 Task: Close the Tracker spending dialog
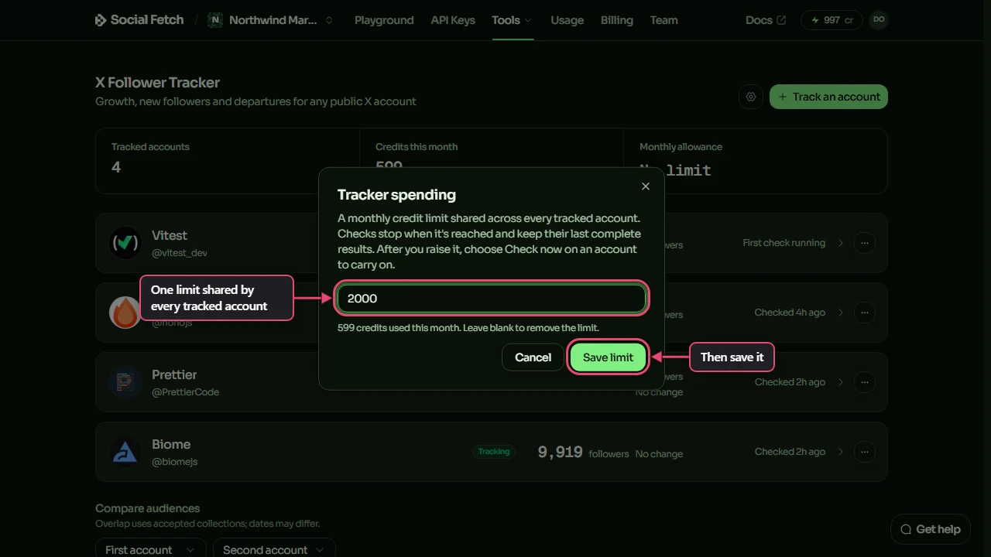pos(646,186)
